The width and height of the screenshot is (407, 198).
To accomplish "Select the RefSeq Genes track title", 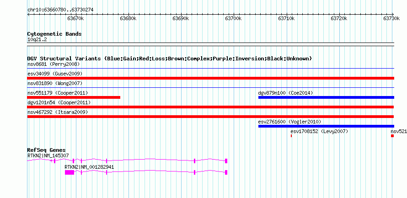I will 47,150.
